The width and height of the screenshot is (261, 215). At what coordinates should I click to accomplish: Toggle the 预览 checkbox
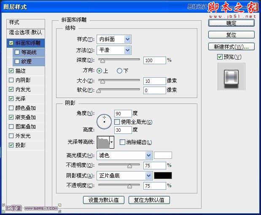(x=220, y=57)
